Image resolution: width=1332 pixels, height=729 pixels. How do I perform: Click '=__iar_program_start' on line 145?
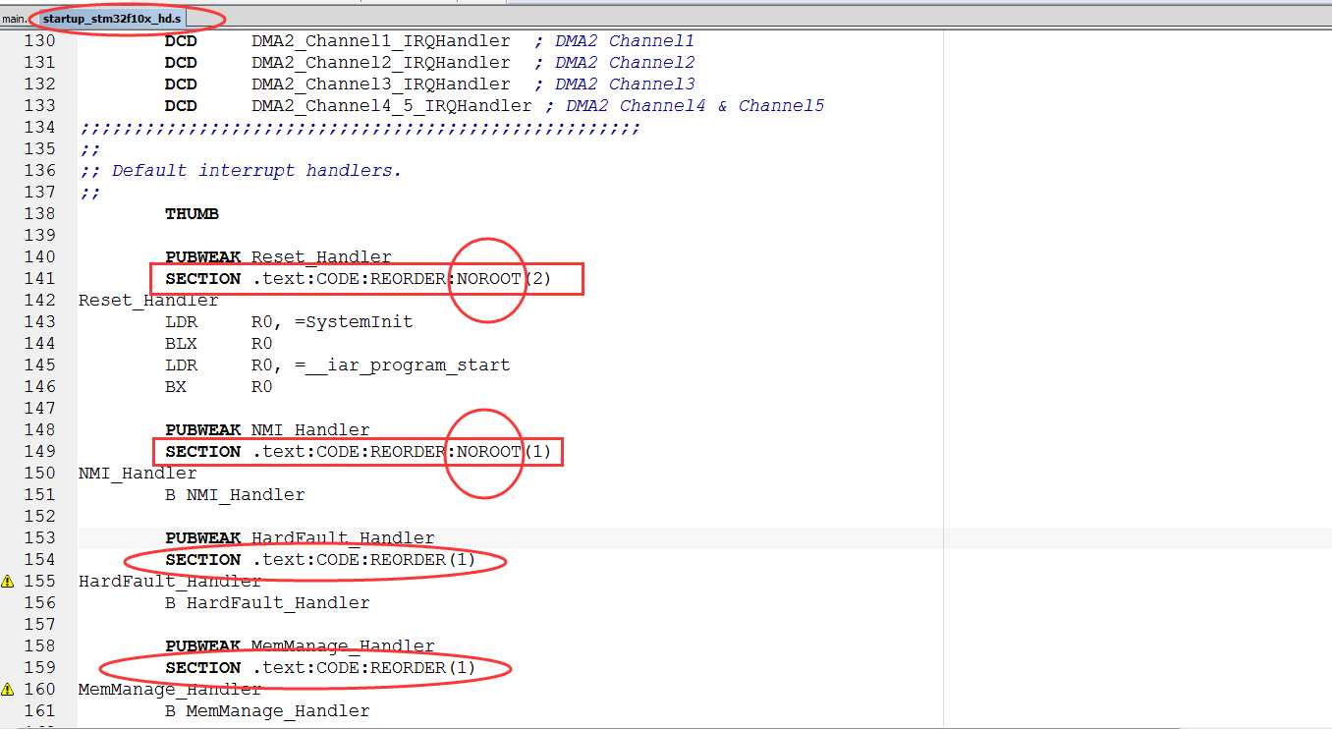point(403,365)
